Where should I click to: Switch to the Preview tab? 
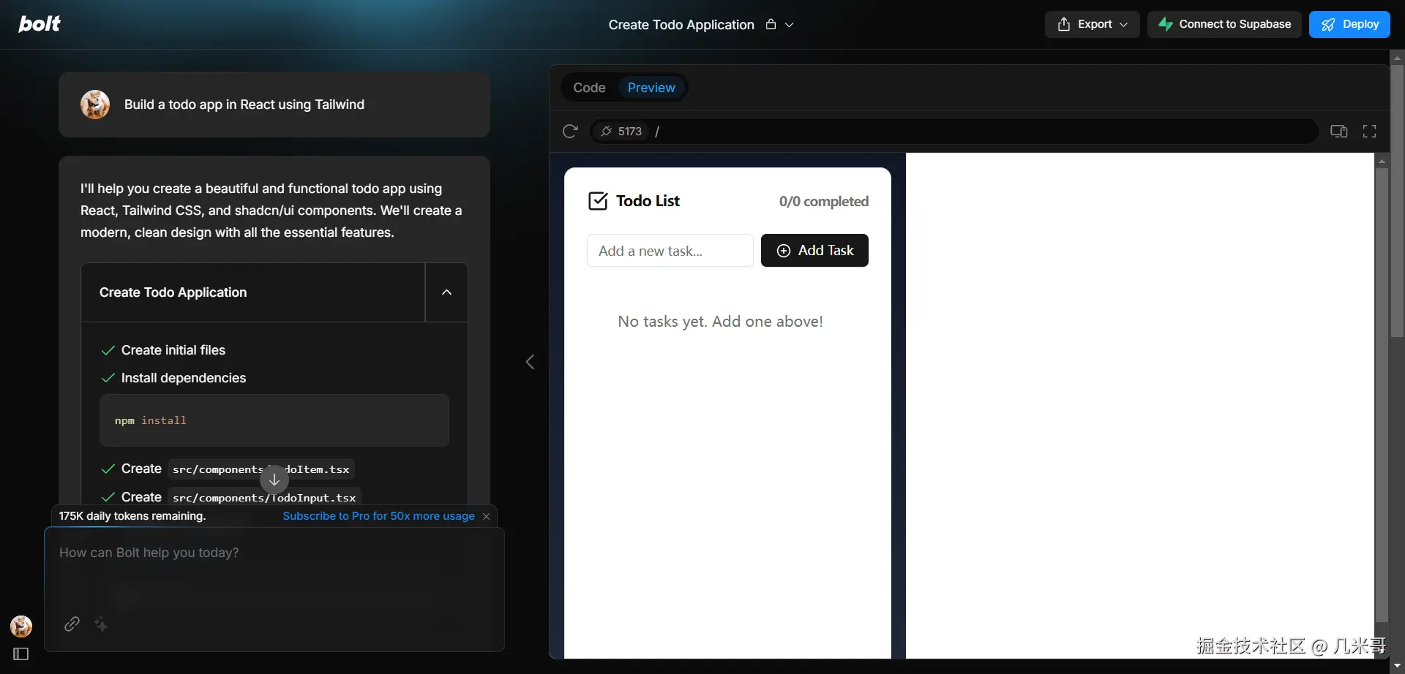coord(651,88)
